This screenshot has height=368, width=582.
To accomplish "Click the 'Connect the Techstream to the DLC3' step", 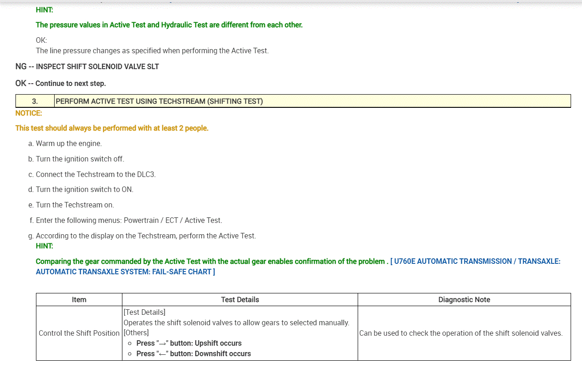I will coord(96,175).
